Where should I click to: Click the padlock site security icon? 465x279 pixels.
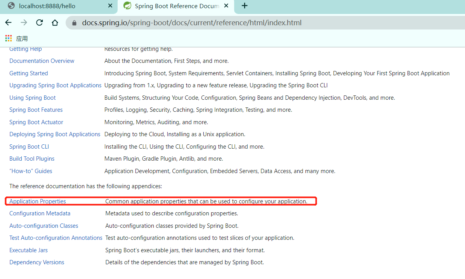(x=74, y=23)
